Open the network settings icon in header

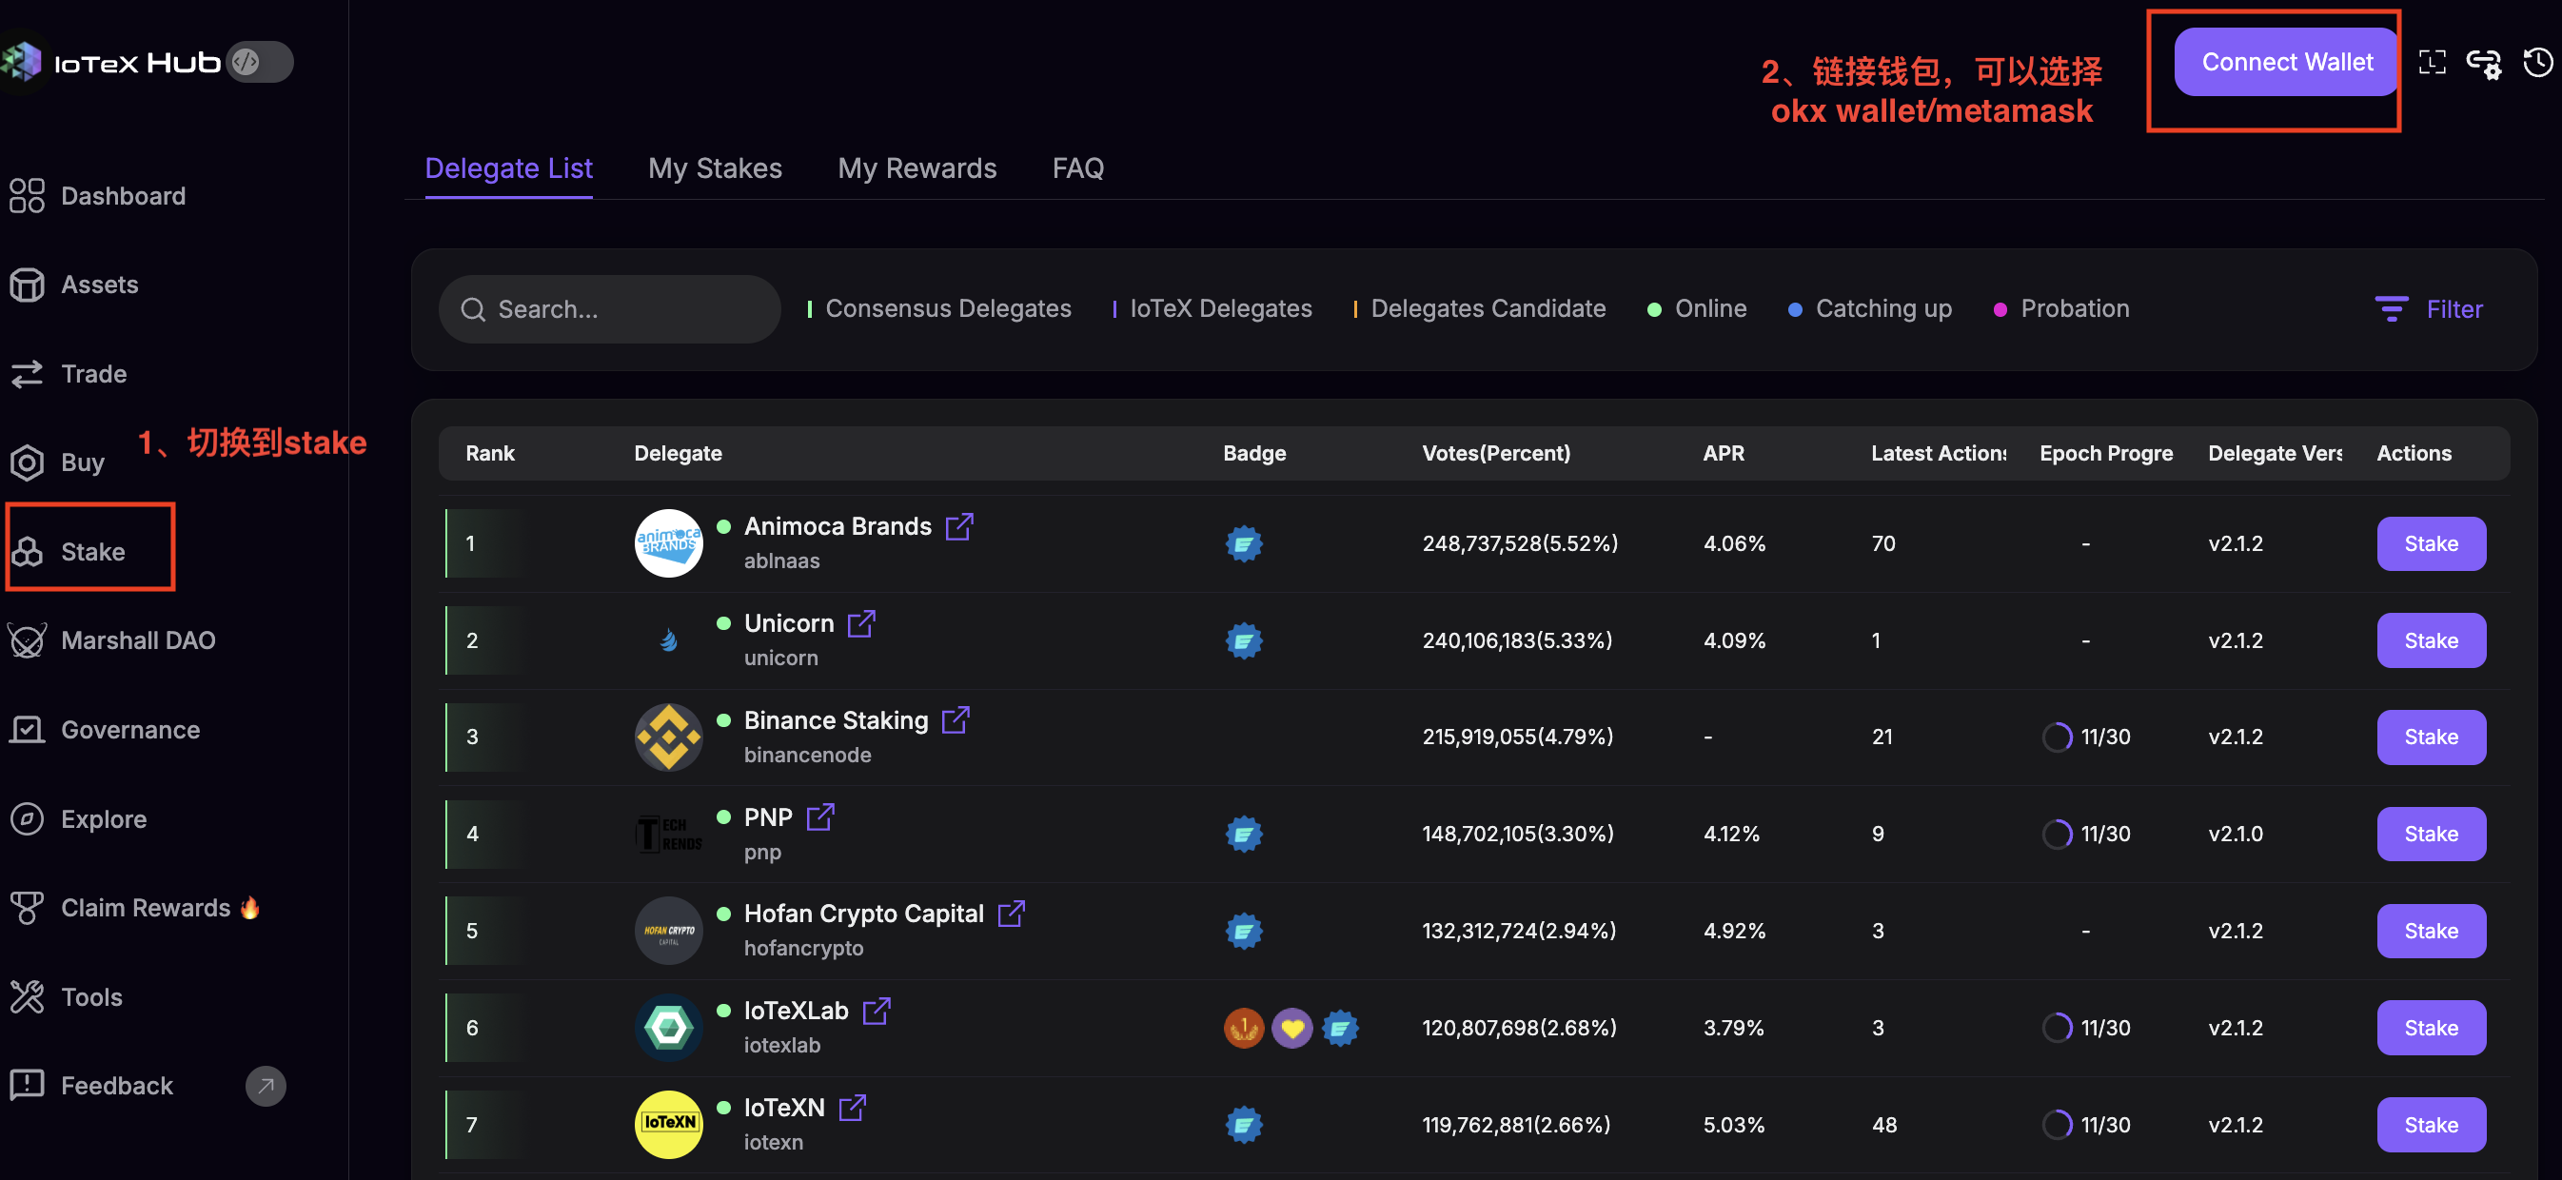(2483, 64)
